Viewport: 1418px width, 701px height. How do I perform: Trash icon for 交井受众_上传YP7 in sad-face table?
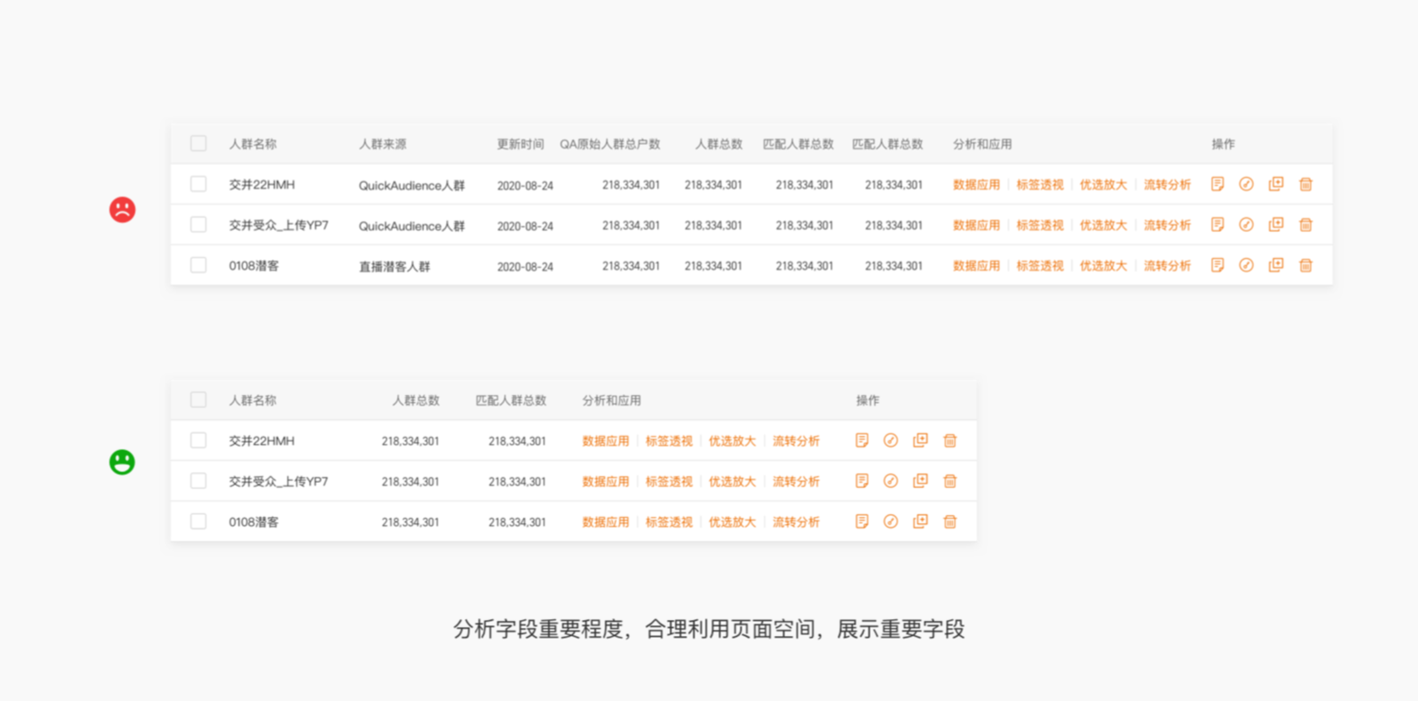[x=1306, y=225]
